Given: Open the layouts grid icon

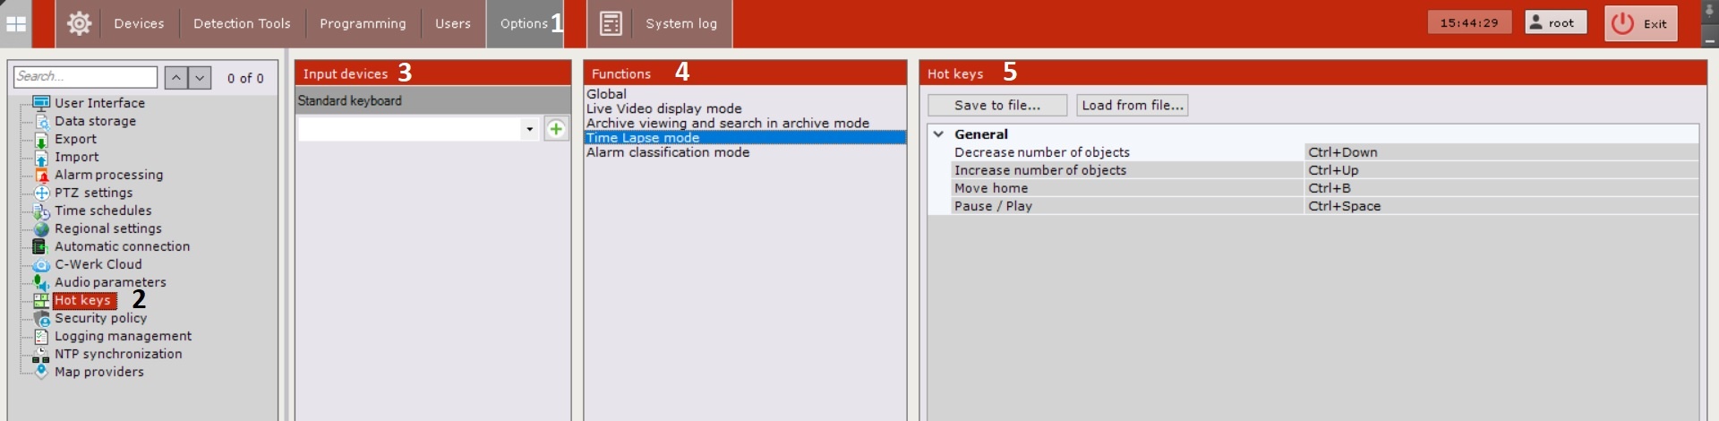Looking at the screenshot, I should pos(16,23).
